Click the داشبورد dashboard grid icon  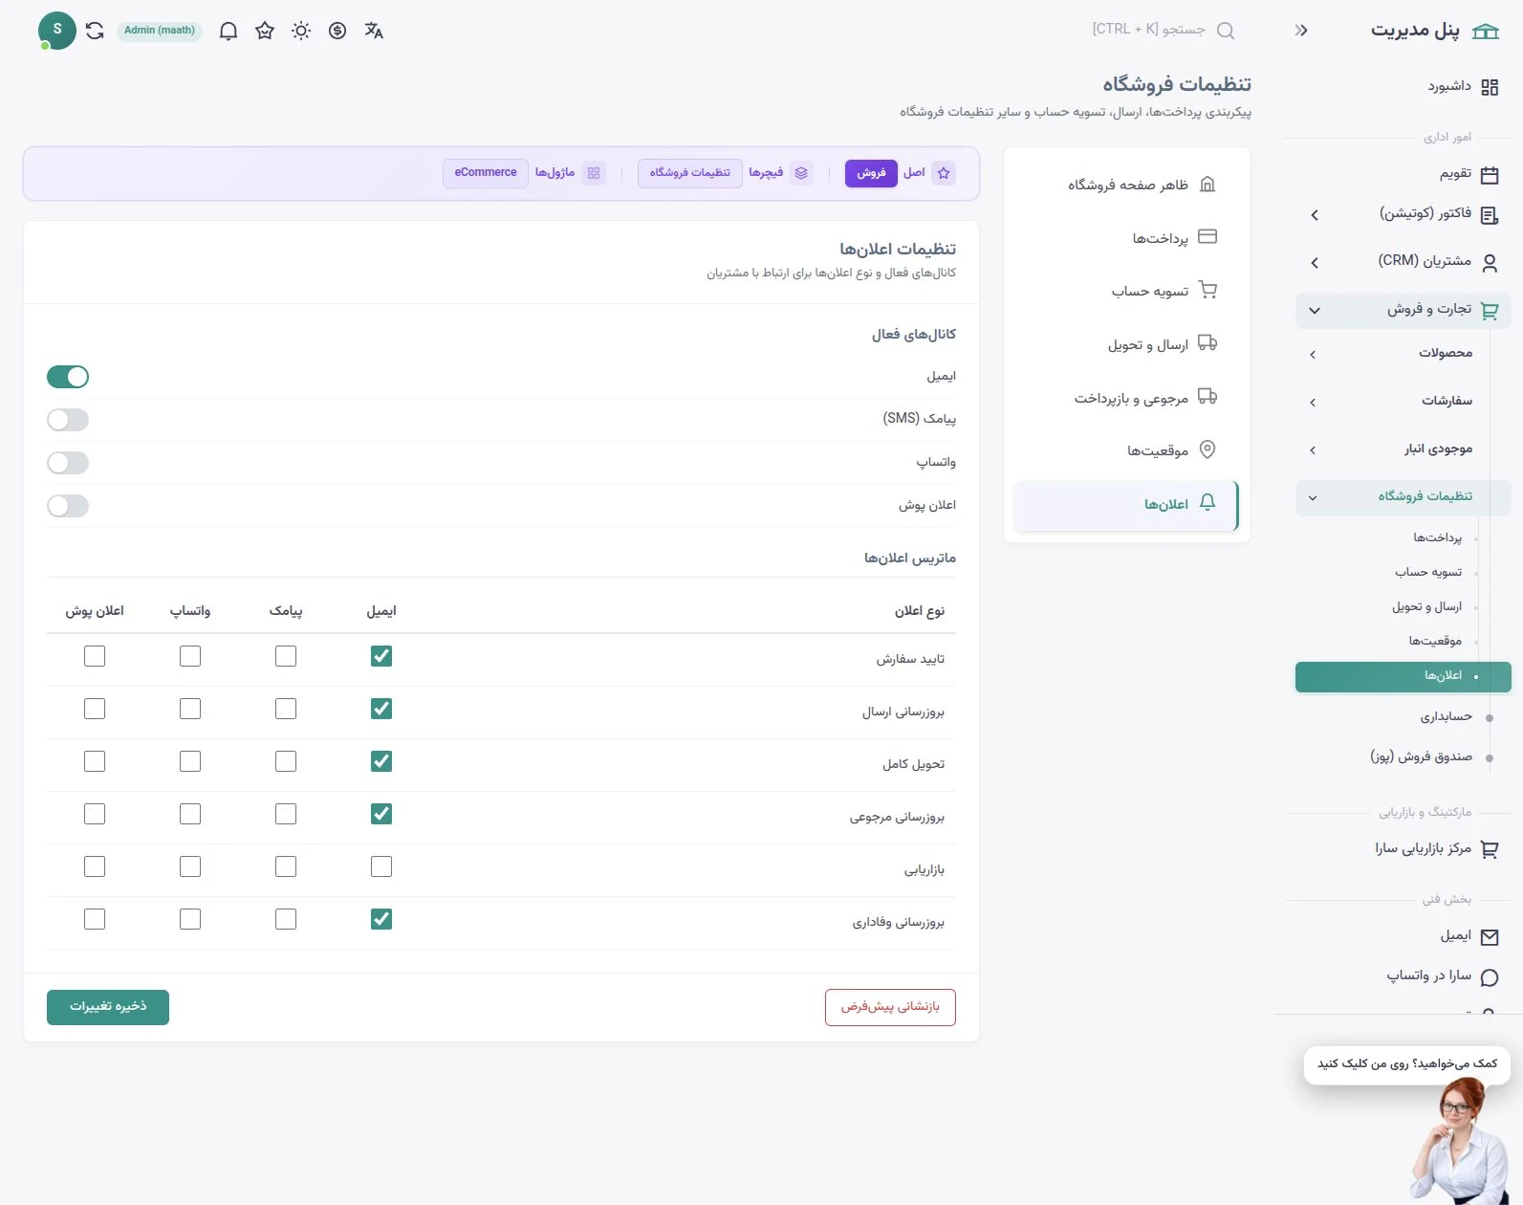point(1490,88)
